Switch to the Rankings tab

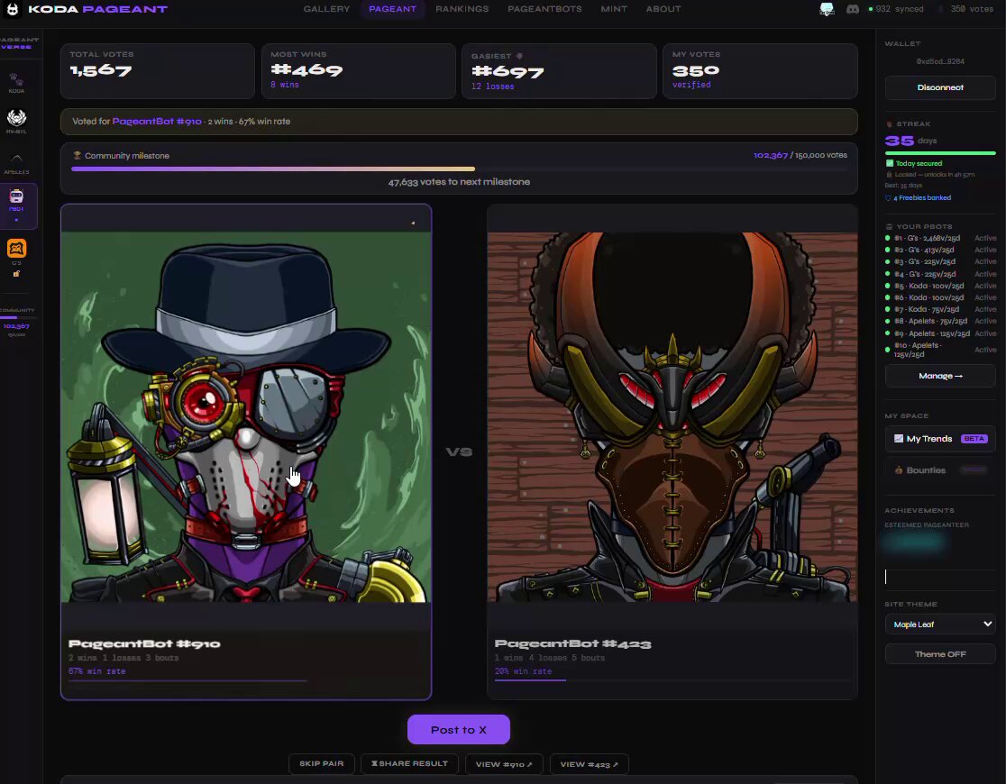click(462, 9)
